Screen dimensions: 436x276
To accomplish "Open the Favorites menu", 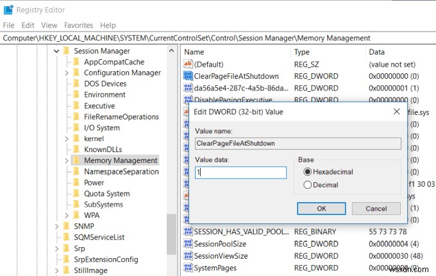I will click(x=78, y=25).
